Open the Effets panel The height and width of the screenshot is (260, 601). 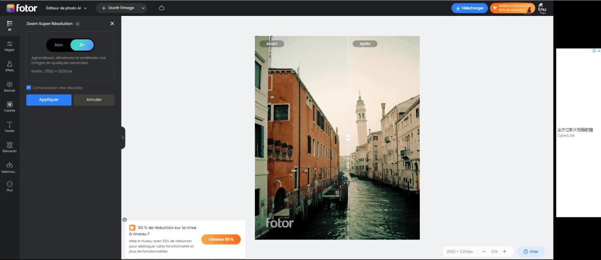[x=9, y=66]
